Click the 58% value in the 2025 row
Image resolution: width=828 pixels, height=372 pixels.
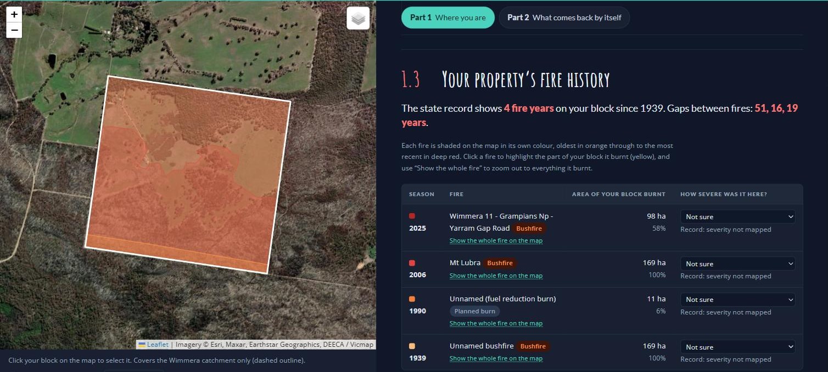659,228
